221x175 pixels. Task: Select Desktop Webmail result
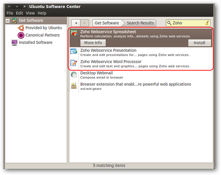tap(141, 75)
